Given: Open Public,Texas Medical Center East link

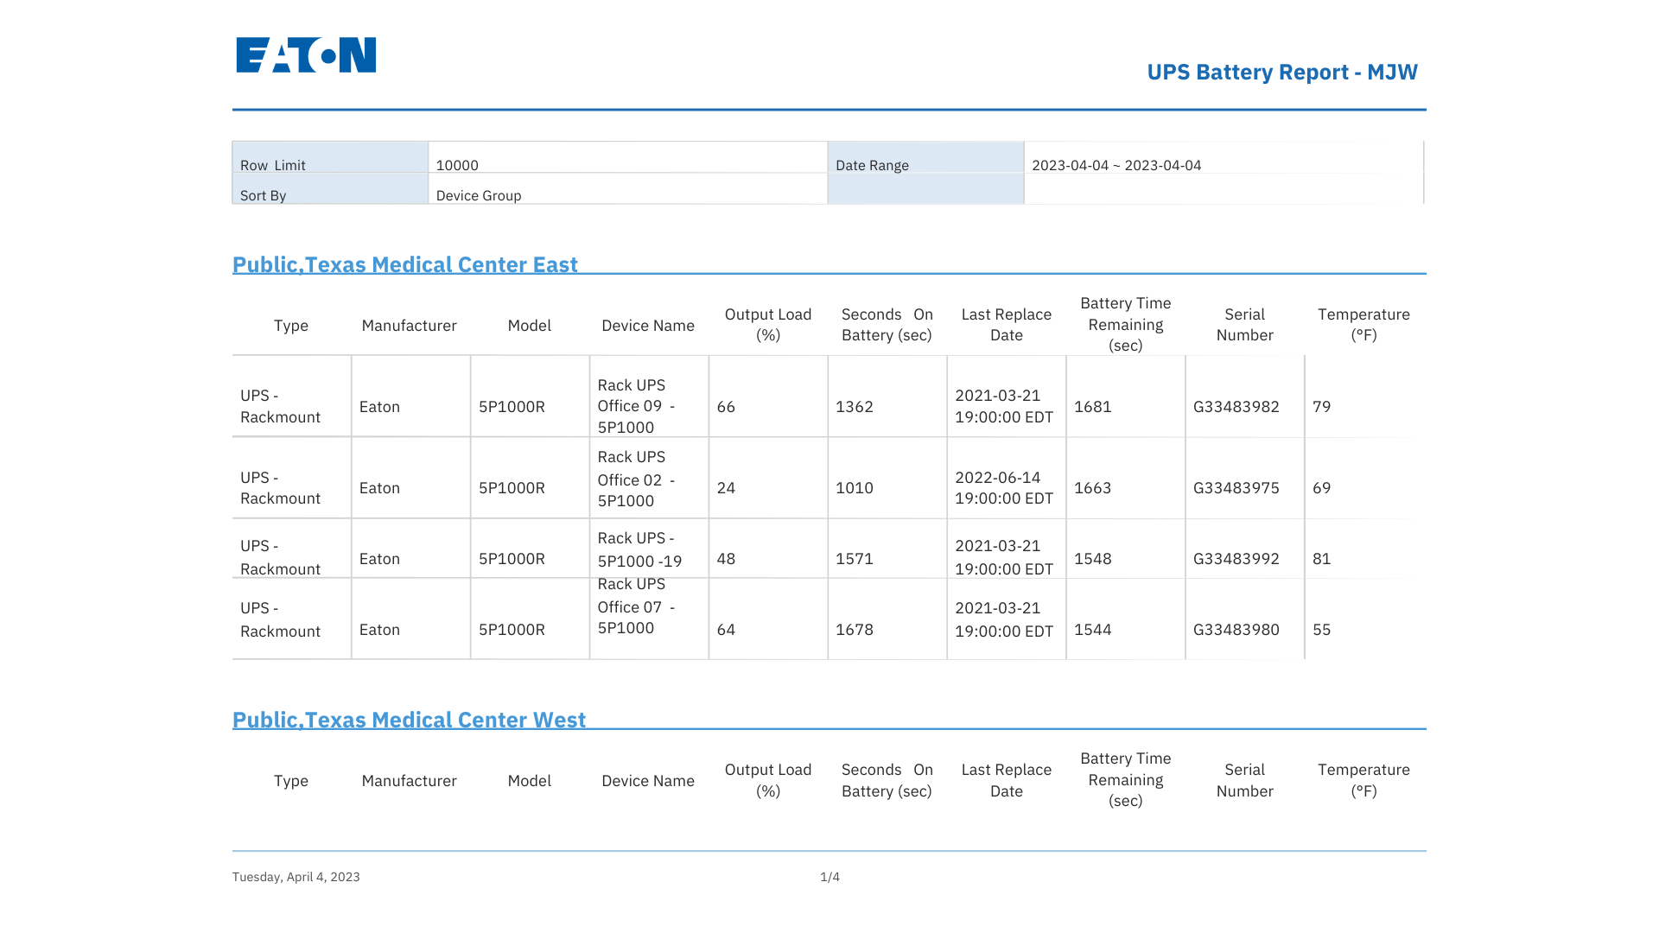Looking at the screenshot, I should 404,264.
